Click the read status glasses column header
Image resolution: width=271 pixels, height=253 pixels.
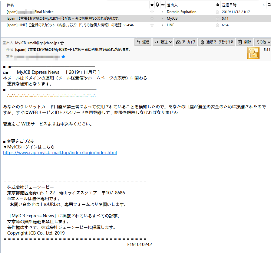click(x=163, y=5)
